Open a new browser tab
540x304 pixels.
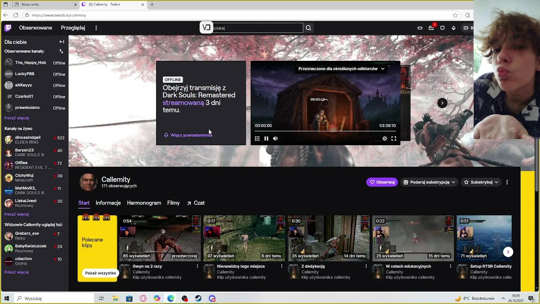coord(152,5)
